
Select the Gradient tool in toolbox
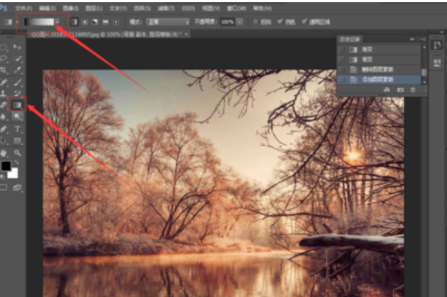click(17, 105)
